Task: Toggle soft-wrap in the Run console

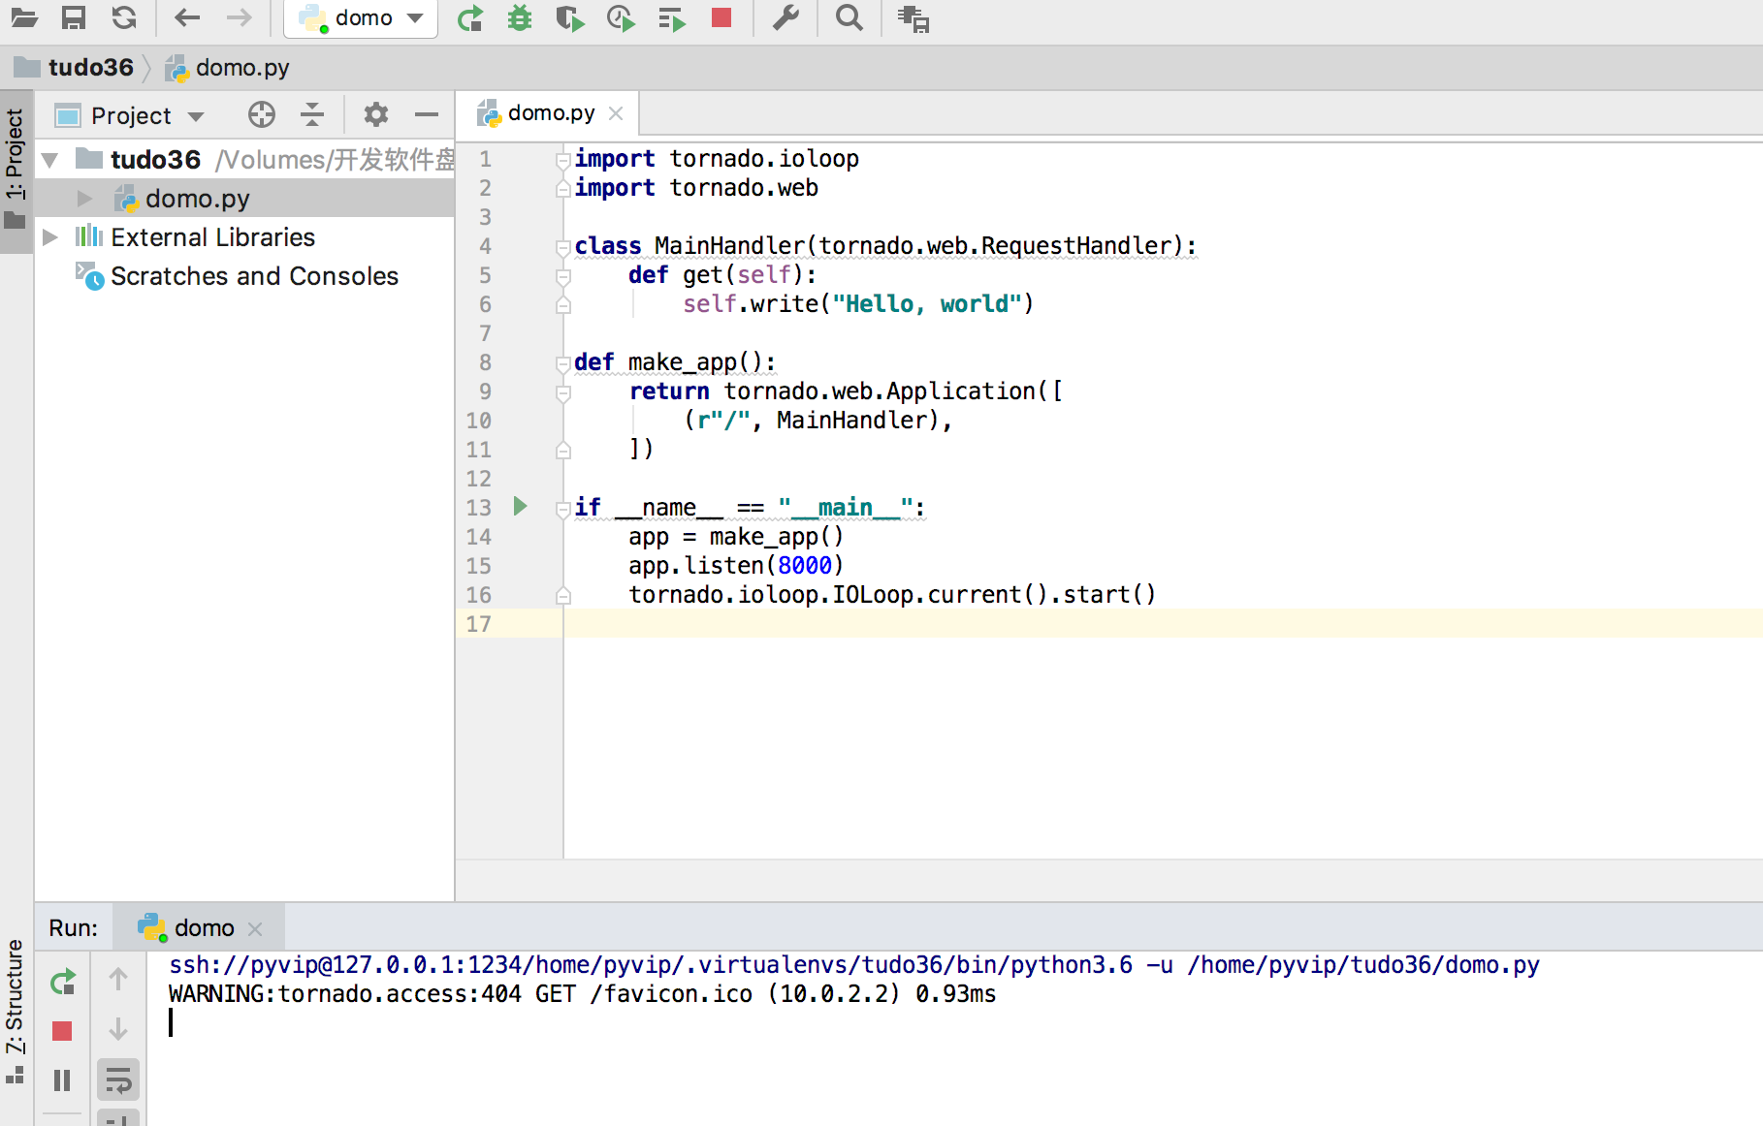Action: [x=118, y=1079]
